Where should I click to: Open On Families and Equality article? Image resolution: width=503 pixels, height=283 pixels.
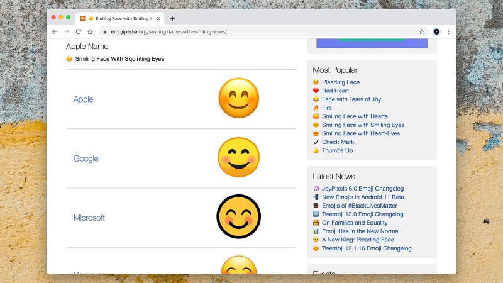tap(355, 223)
